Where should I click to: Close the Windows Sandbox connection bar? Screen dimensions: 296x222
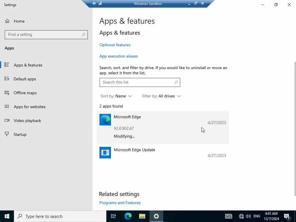(202, 3)
